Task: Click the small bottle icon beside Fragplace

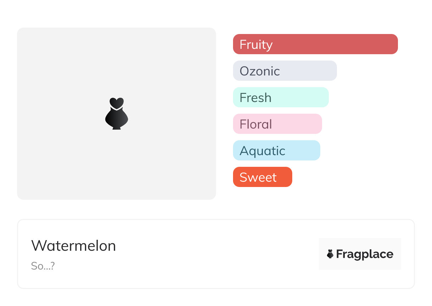Action: click(330, 254)
